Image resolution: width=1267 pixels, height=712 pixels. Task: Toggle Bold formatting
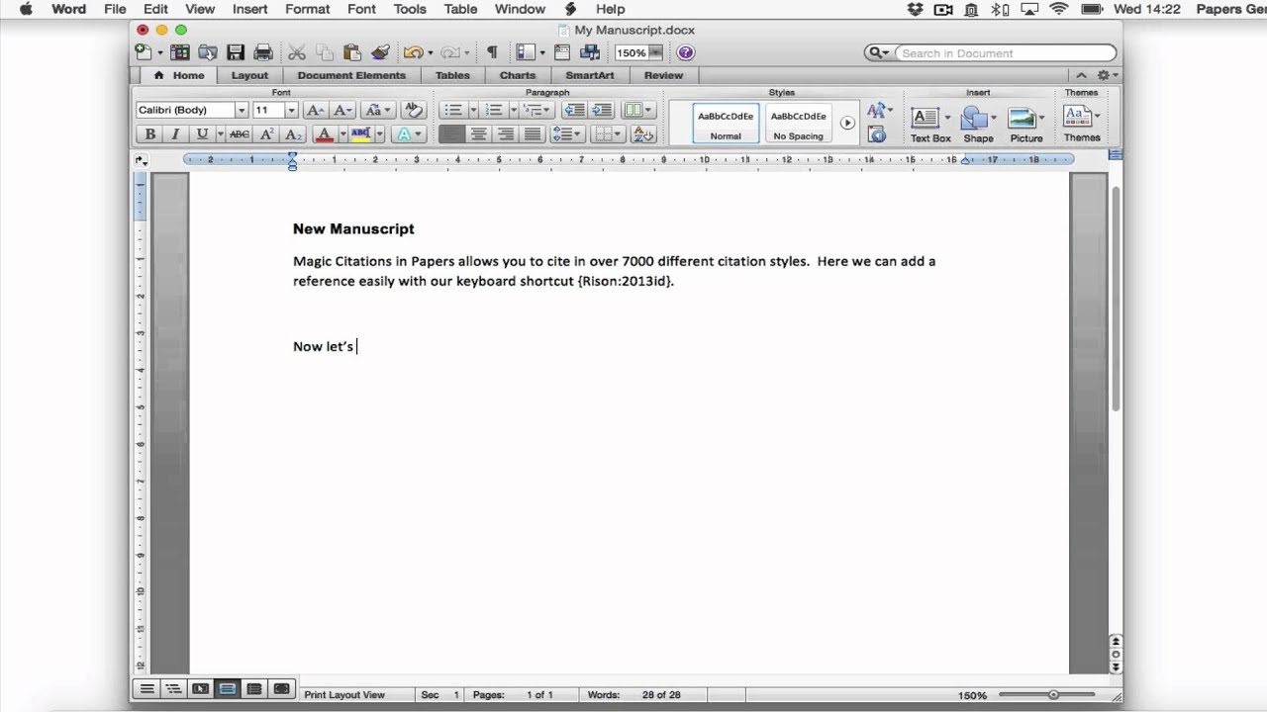[150, 134]
